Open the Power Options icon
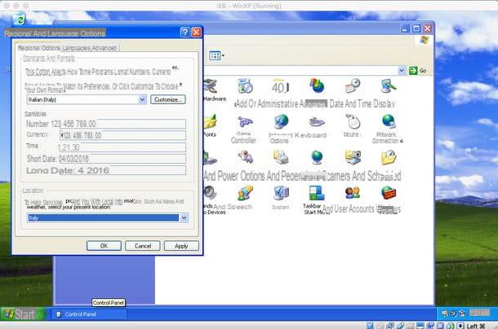 pos(246,157)
